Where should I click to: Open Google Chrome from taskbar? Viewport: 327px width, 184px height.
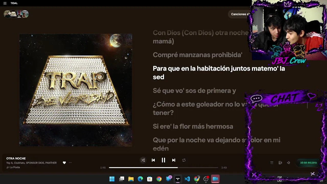tap(159, 179)
